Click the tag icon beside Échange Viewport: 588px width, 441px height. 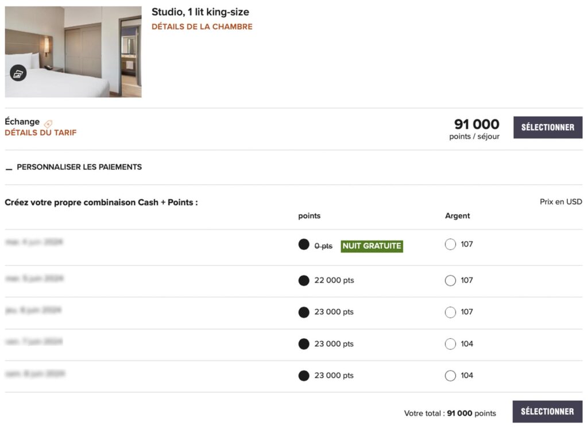coord(48,123)
